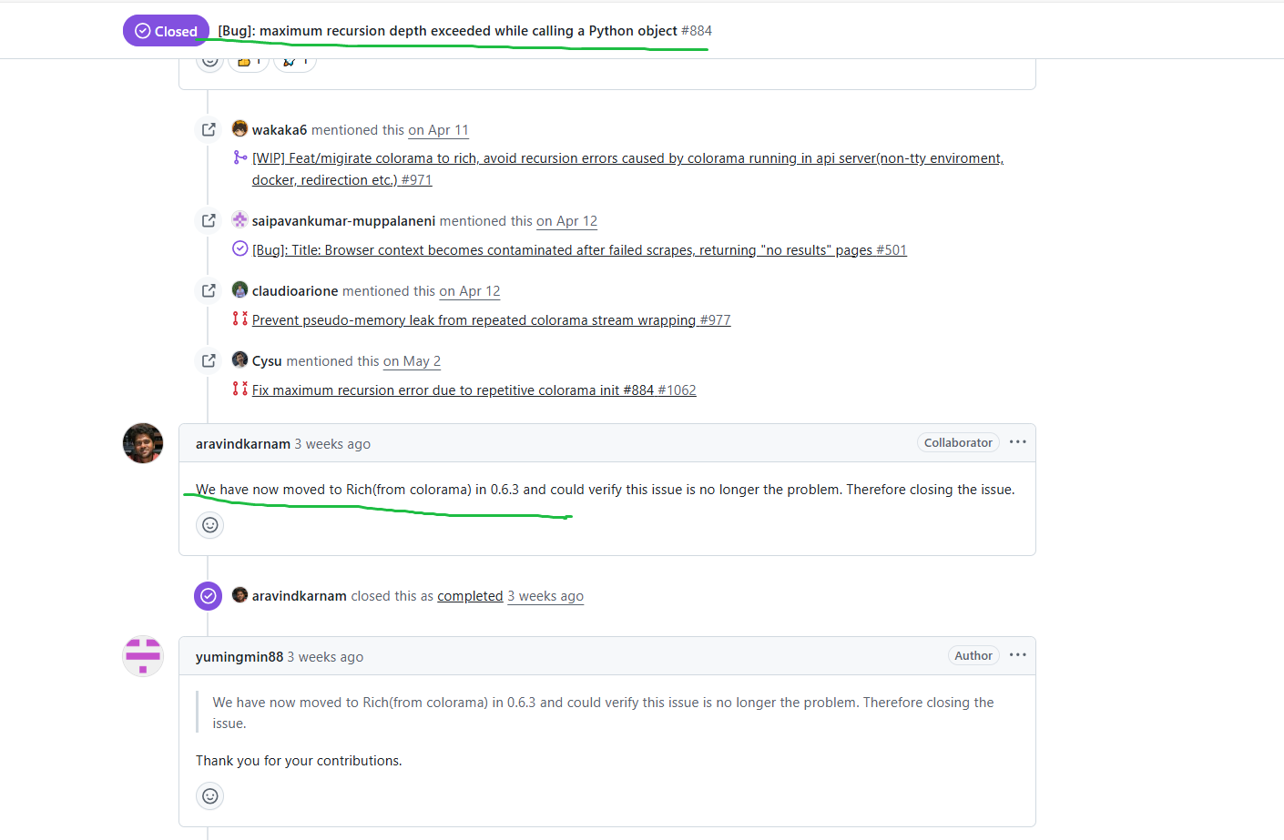
Task: Click the completed link in the close event
Action: tap(470, 596)
